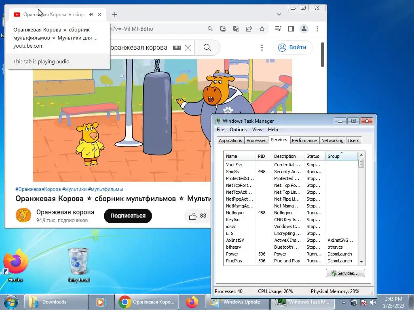Open Chrome media controls icon
This screenshot has width=414, height=310.
coord(278,29)
